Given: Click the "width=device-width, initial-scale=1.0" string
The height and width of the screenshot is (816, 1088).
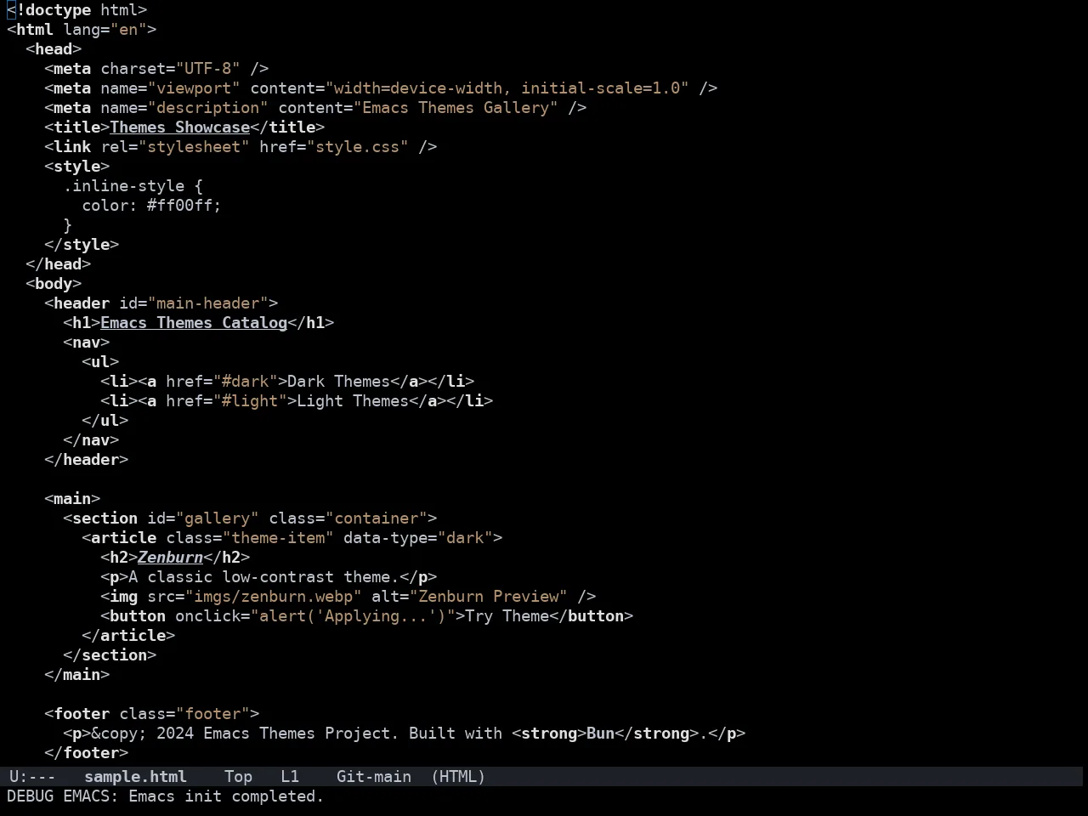Looking at the screenshot, I should tap(507, 88).
